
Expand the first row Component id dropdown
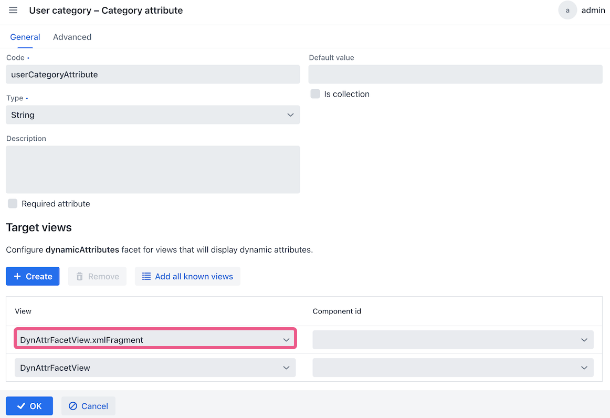click(x=453, y=340)
